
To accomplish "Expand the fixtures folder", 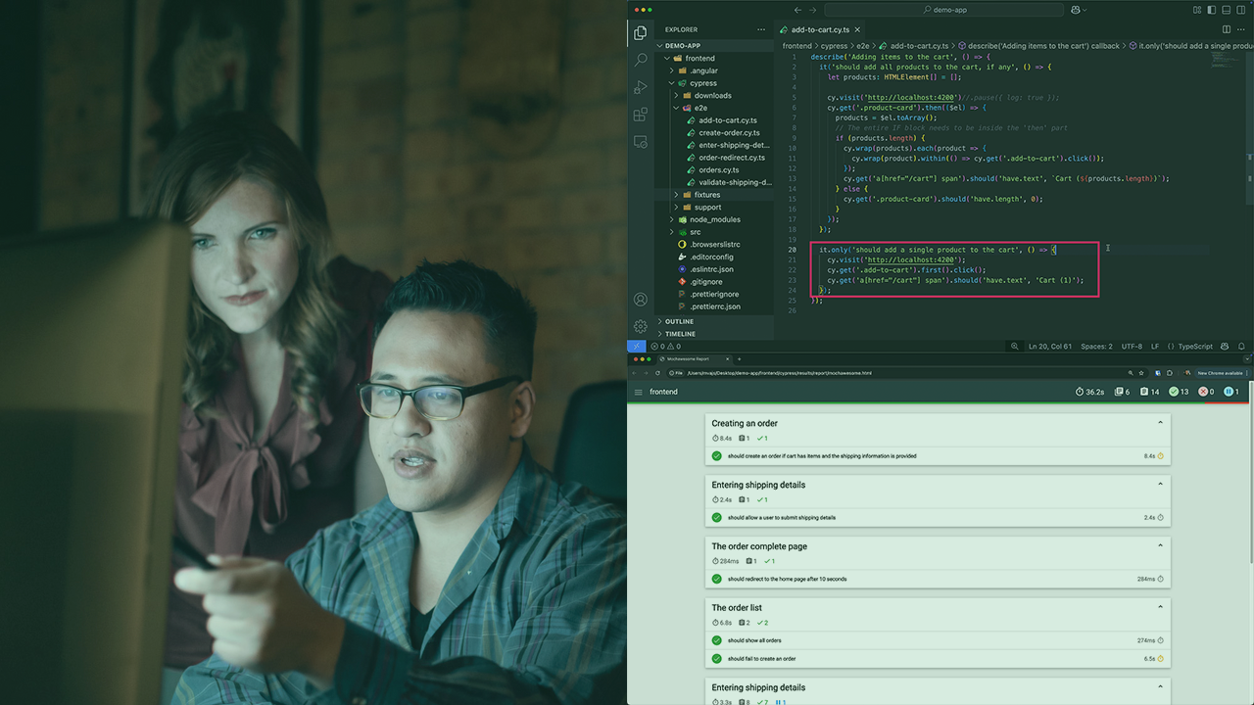I will point(706,195).
